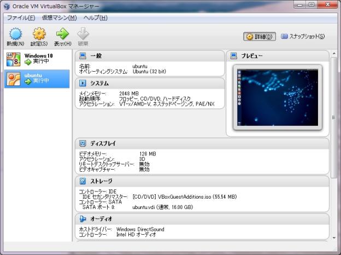This screenshot has height=255, width=341.
Task: Select the ubuntu VM icon in list
Action: [x=14, y=79]
